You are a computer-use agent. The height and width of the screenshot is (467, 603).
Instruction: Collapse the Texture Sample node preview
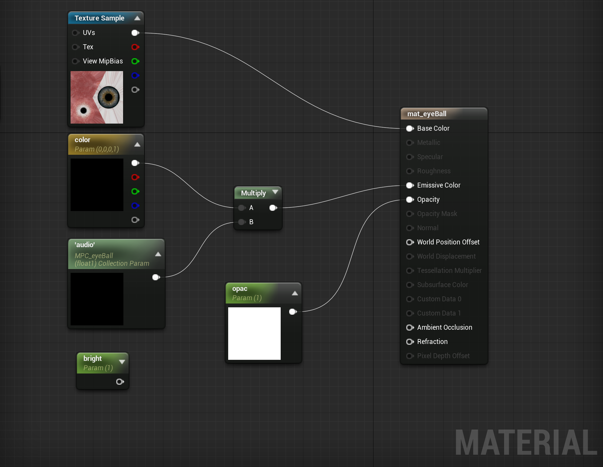[137, 18]
